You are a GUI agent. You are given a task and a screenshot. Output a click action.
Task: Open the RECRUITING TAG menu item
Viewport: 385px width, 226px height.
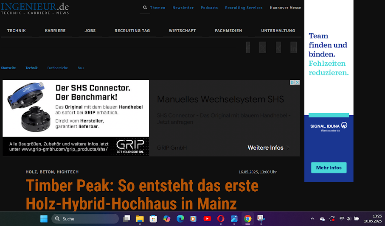(132, 31)
